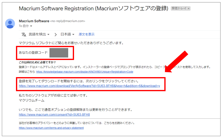The image size is (223, 138).
Task: Click the arrow between translation languages
Action: click(x=56, y=35)
